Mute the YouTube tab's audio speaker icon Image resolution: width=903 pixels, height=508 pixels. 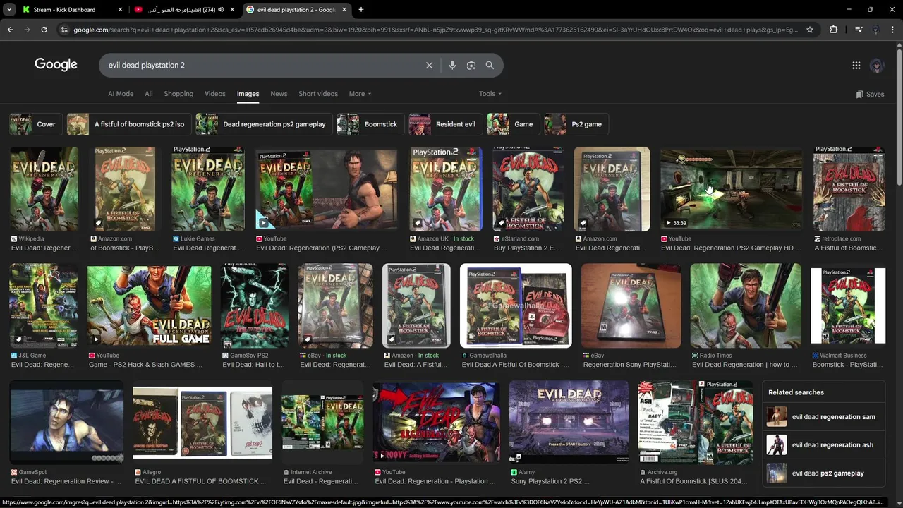coord(221,10)
